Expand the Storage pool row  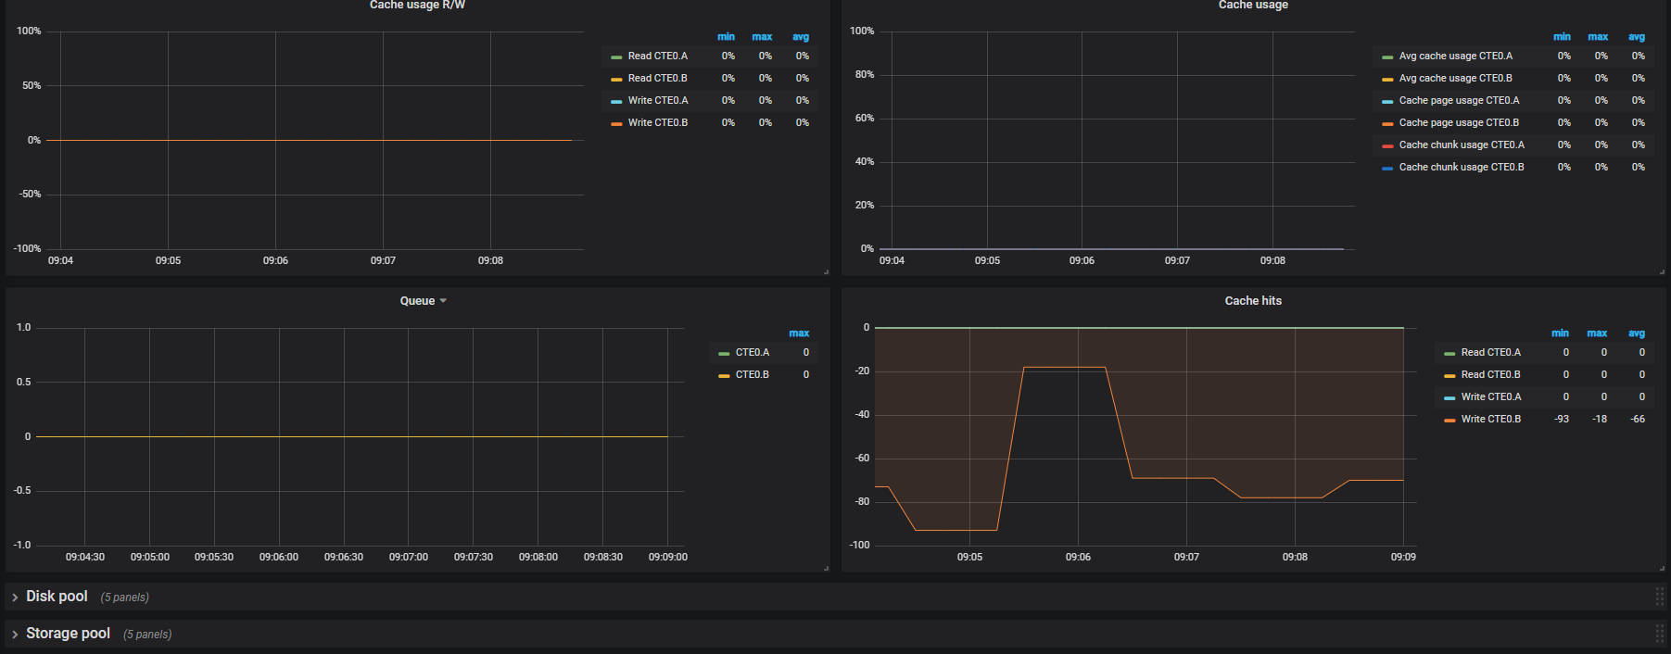[68, 634]
